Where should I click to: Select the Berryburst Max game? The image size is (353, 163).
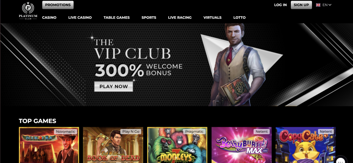[x=242, y=145]
